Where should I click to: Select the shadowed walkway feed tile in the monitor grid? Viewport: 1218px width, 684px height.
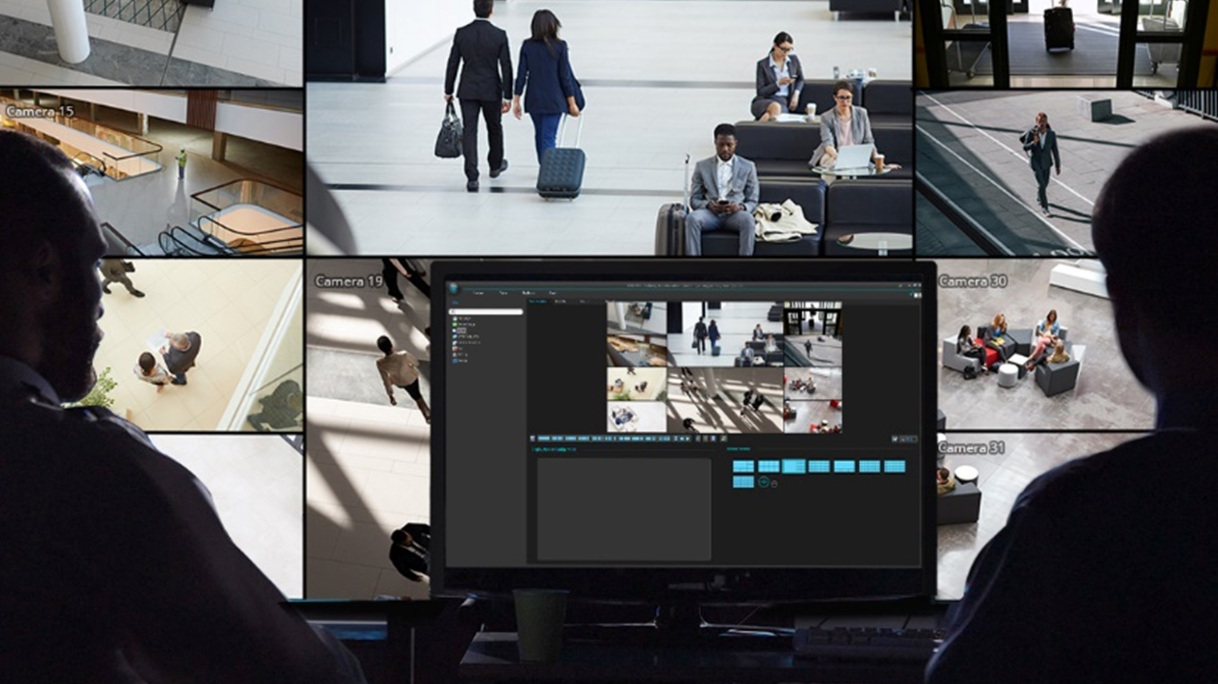[x=725, y=400]
